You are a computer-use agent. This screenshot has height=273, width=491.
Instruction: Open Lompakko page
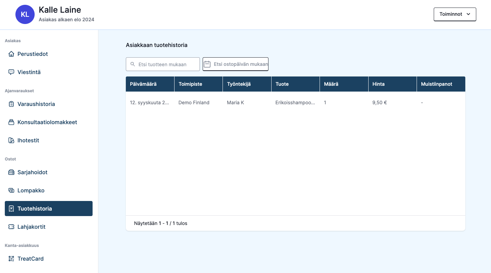click(x=49, y=191)
